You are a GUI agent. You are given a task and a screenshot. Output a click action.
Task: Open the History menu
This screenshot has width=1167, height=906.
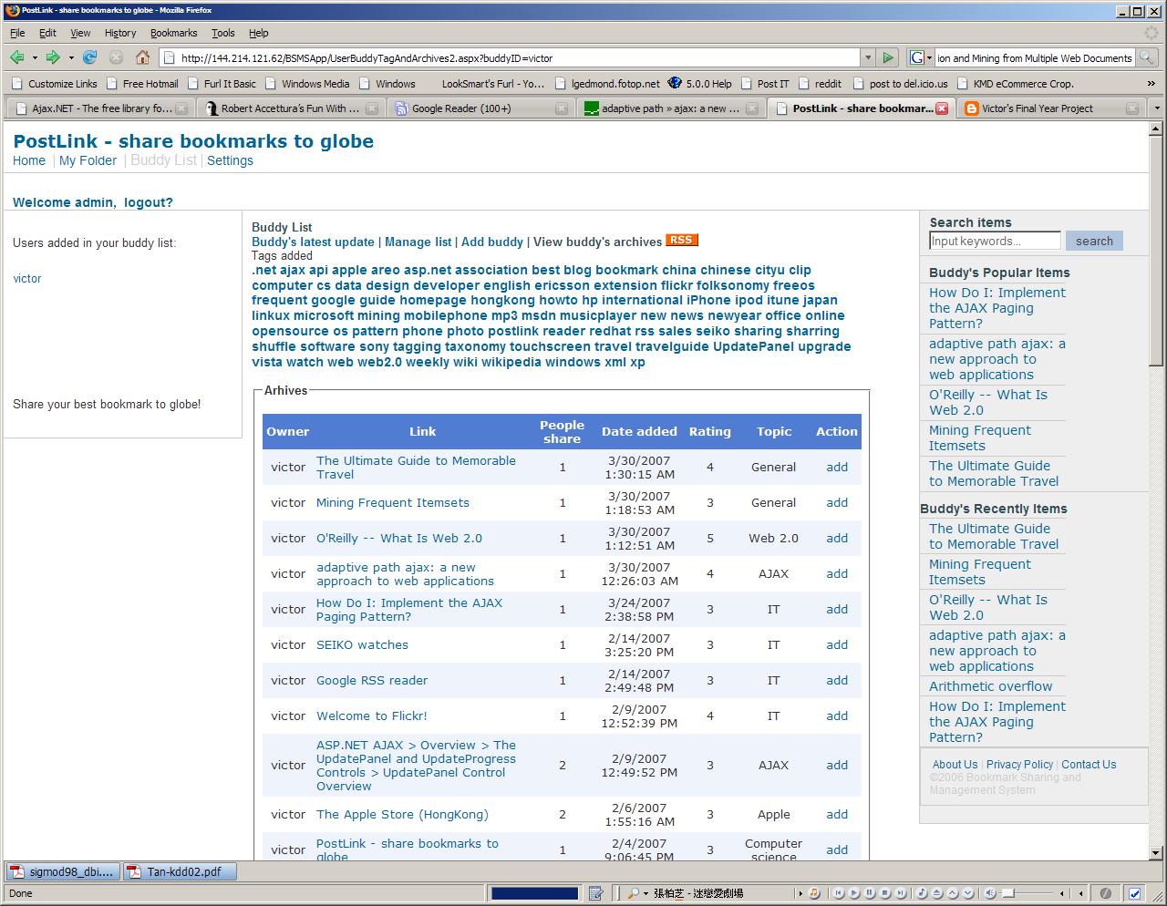(120, 33)
